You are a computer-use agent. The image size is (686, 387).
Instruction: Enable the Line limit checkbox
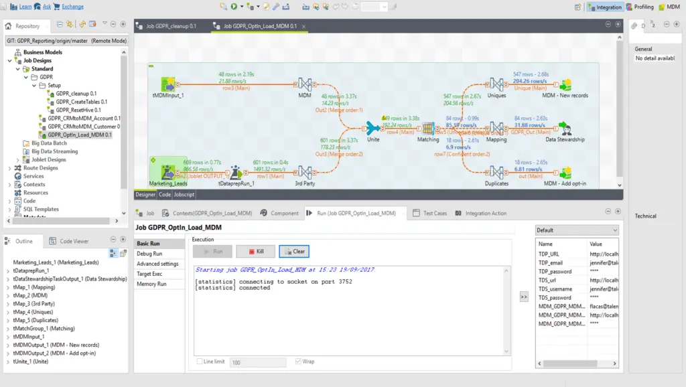coord(200,361)
